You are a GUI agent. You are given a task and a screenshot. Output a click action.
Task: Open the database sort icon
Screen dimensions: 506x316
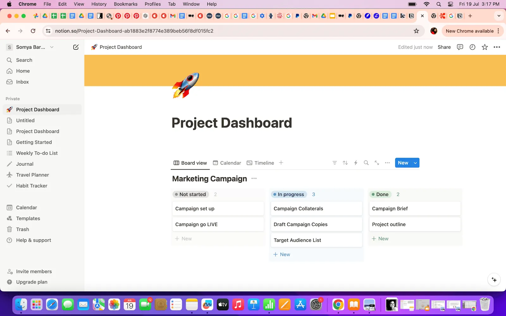coord(345,163)
